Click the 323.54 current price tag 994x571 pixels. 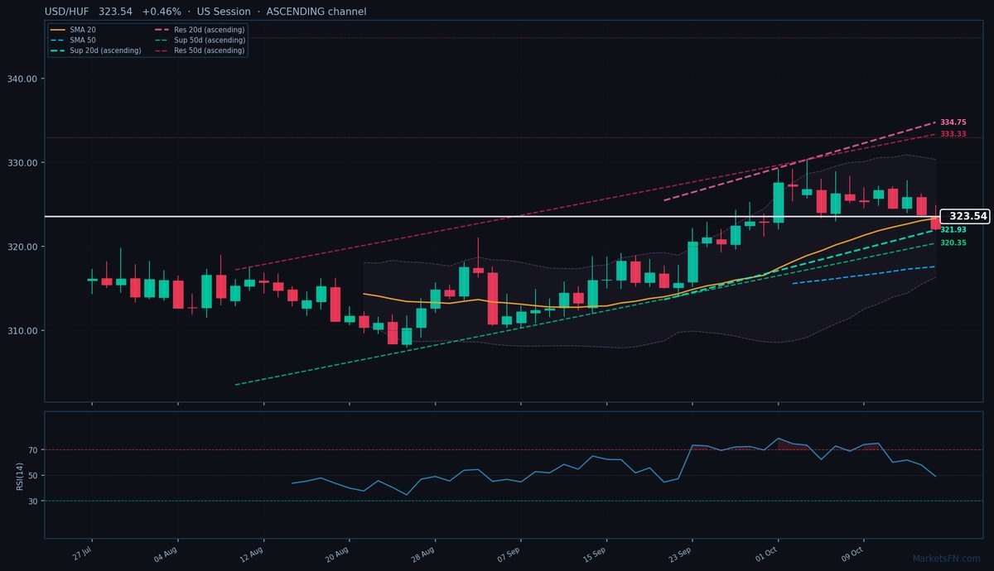[x=965, y=216]
